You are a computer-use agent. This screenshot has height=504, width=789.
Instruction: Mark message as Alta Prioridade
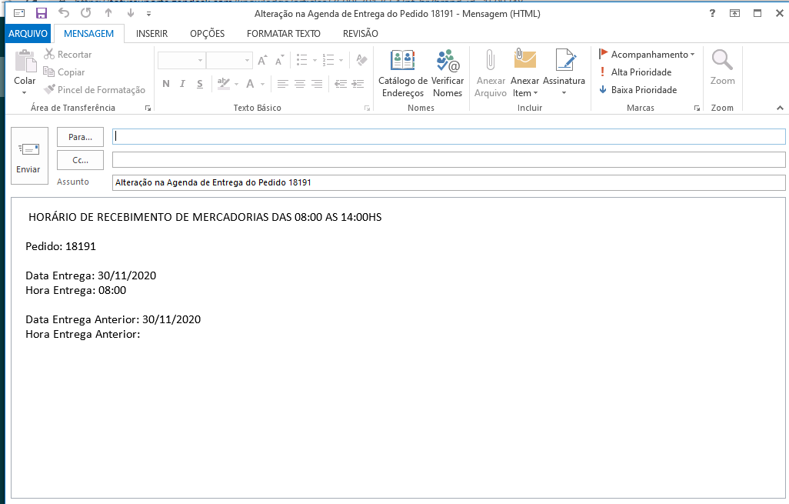coord(635,72)
